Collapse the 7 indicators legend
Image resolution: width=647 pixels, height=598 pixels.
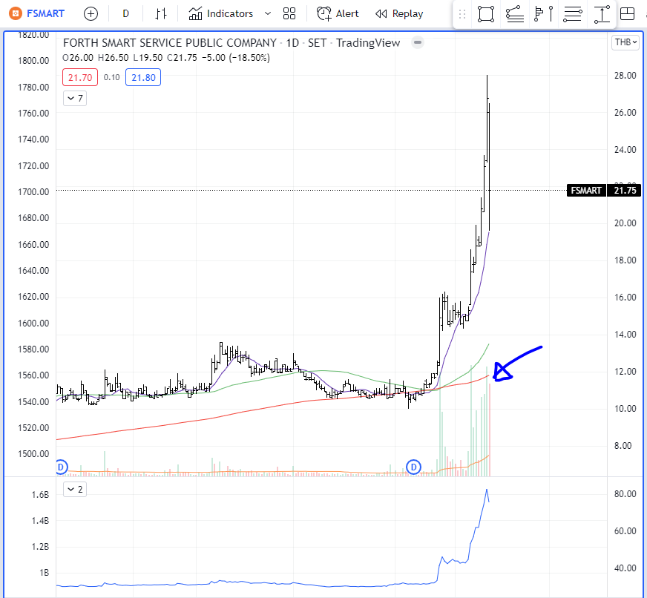(75, 98)
